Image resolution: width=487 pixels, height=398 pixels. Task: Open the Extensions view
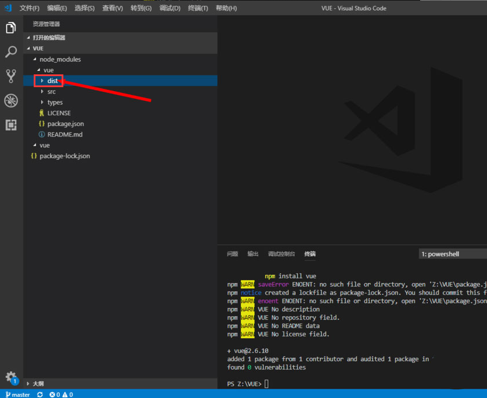tap(10, 125)
